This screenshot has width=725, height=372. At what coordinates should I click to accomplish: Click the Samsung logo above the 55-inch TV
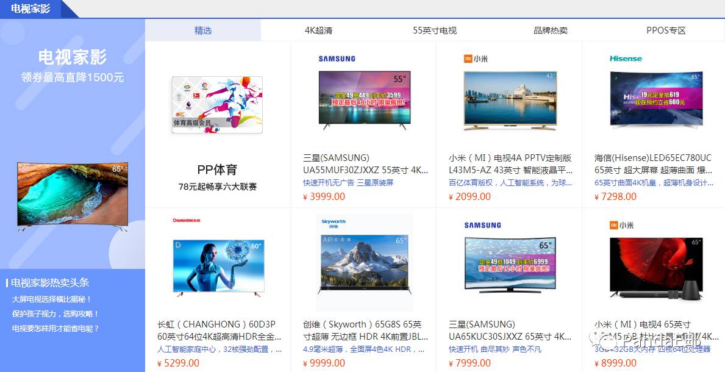tap(337, 59)
